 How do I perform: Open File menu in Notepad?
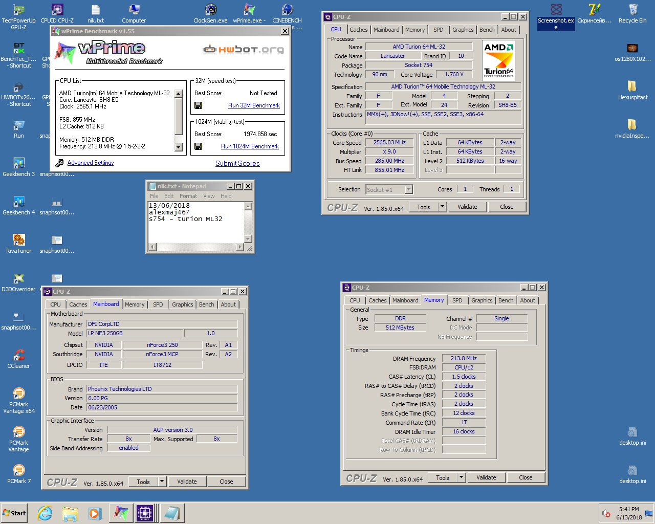(154, 196)
